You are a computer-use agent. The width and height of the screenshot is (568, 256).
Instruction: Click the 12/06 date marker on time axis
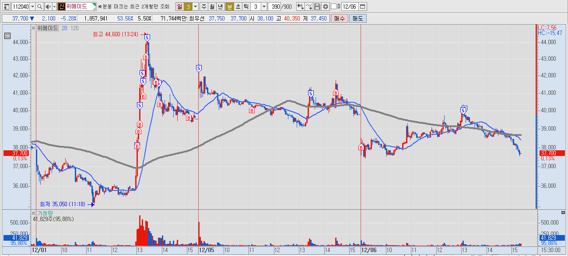pyautogui.click(x=368, y=250)
